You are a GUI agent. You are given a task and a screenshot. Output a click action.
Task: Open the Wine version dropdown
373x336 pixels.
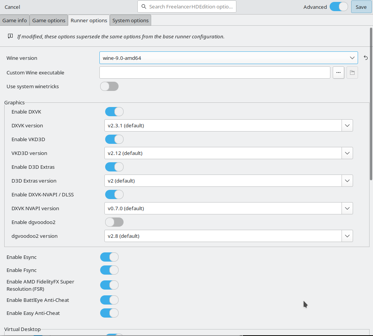click(229, 58)
